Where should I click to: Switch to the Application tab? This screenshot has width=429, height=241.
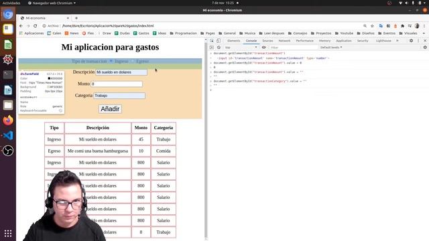[x=344, y=41]
